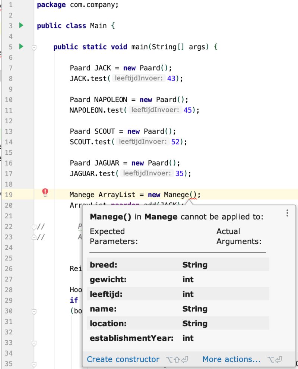
Task: Toggle a breakpoint in the gutter at line 7
Action: (22, 68)
